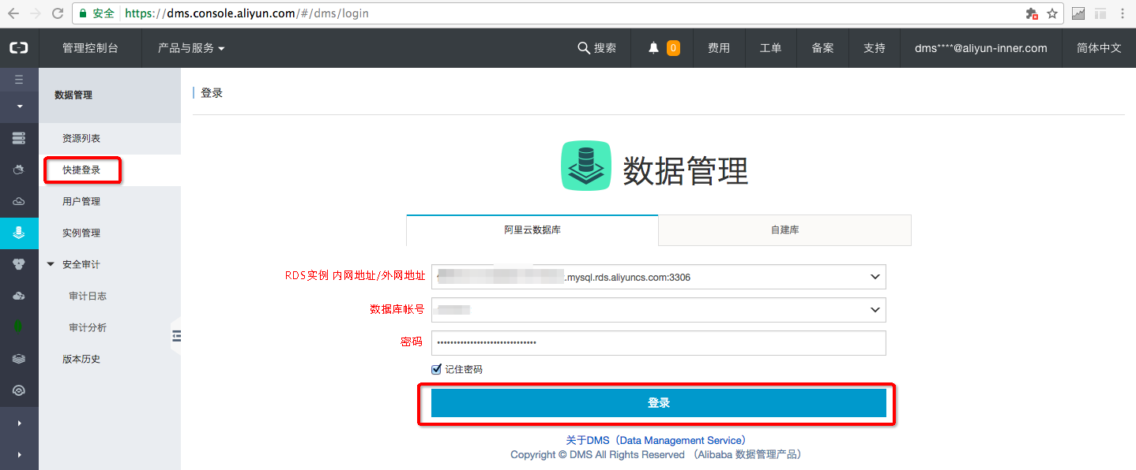Click the blue 登录 button

pyautogui.click(x=658, y=403)
